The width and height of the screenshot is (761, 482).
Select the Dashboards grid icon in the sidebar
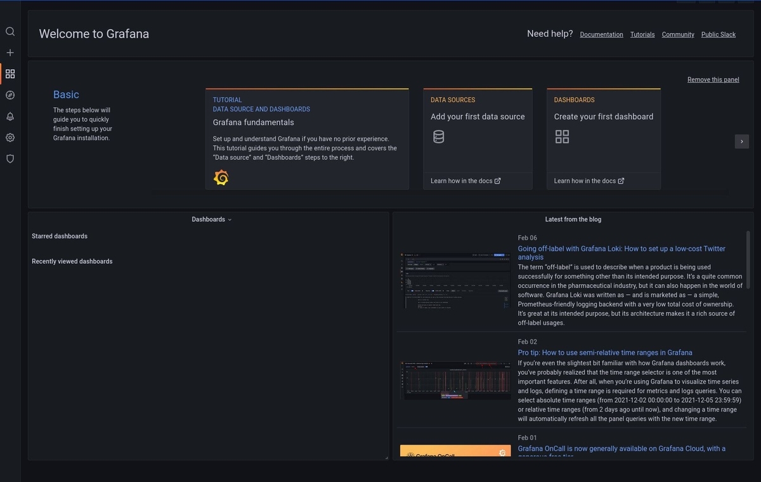(x=10, y=74)
